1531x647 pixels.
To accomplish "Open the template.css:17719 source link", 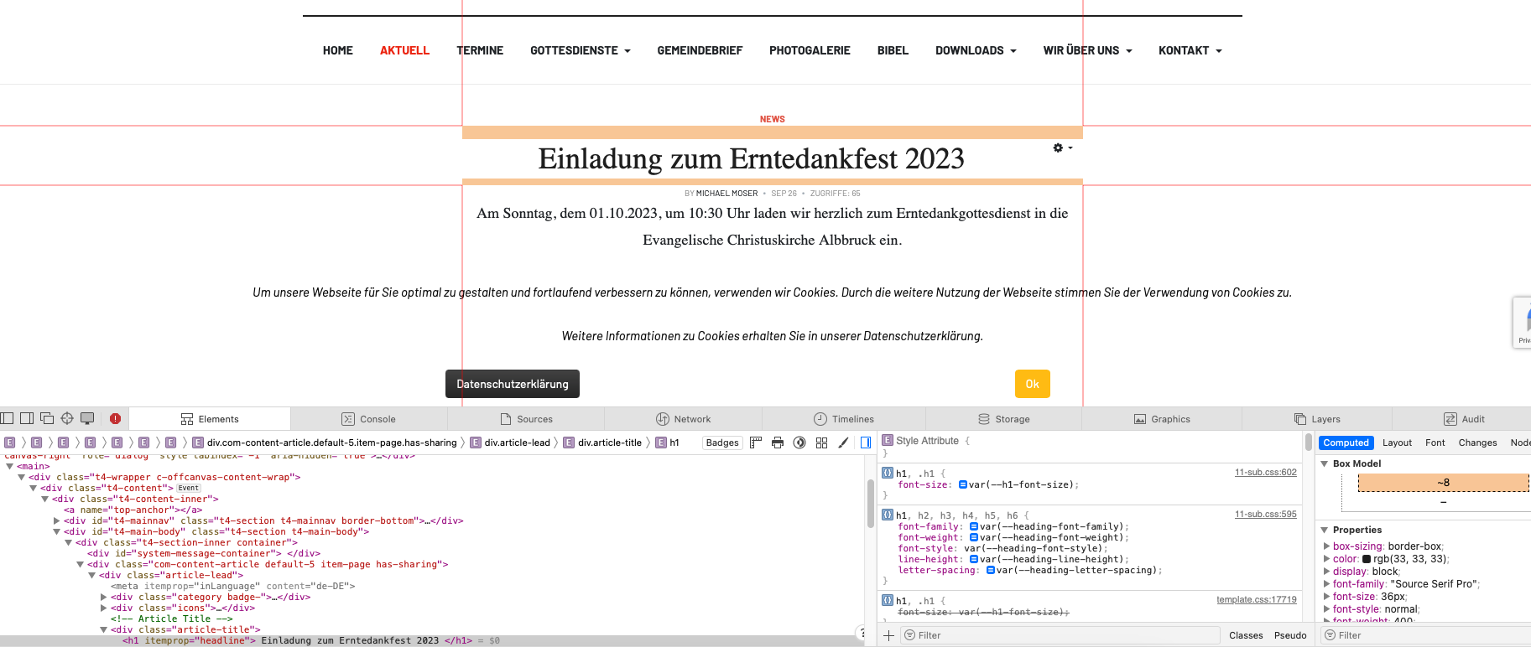I will [x=1257, y=599].
